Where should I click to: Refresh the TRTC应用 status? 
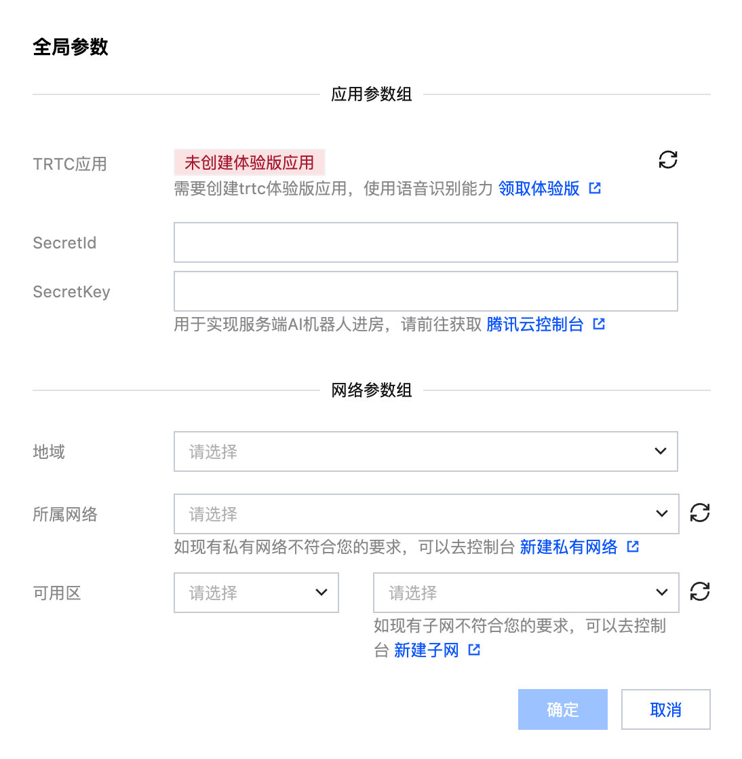tap(668, 160)
